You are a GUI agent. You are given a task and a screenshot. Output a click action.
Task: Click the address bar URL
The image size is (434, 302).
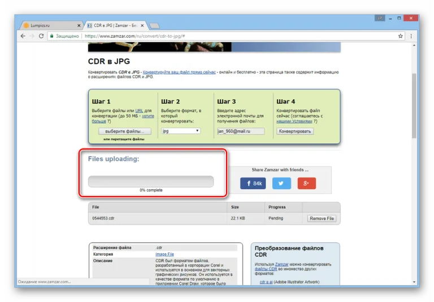(135, 36)
